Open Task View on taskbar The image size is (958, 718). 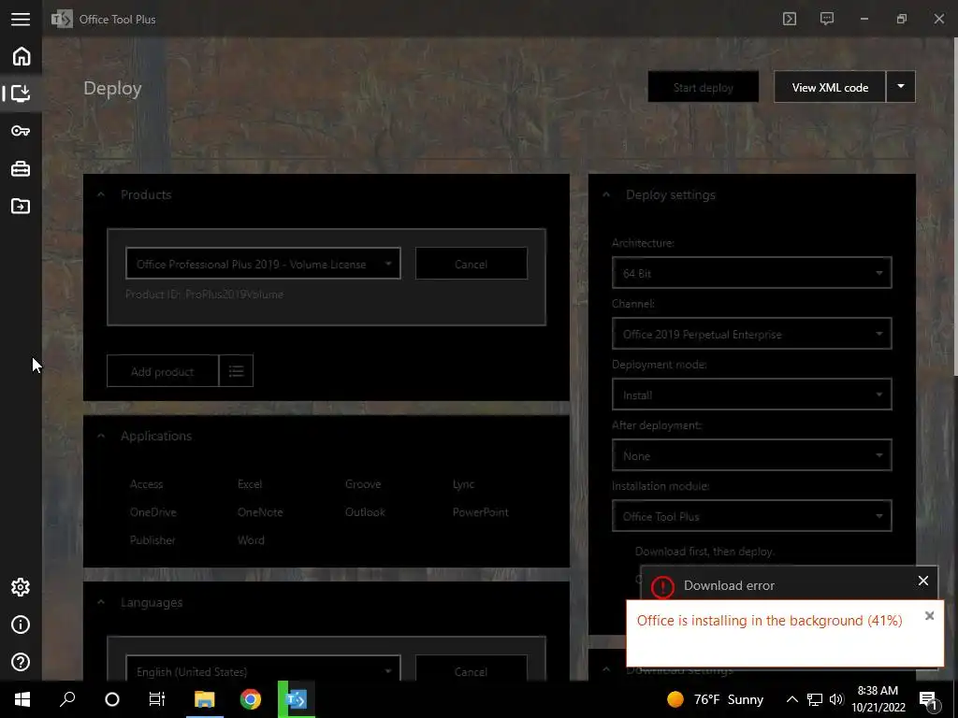coord(157,699)
